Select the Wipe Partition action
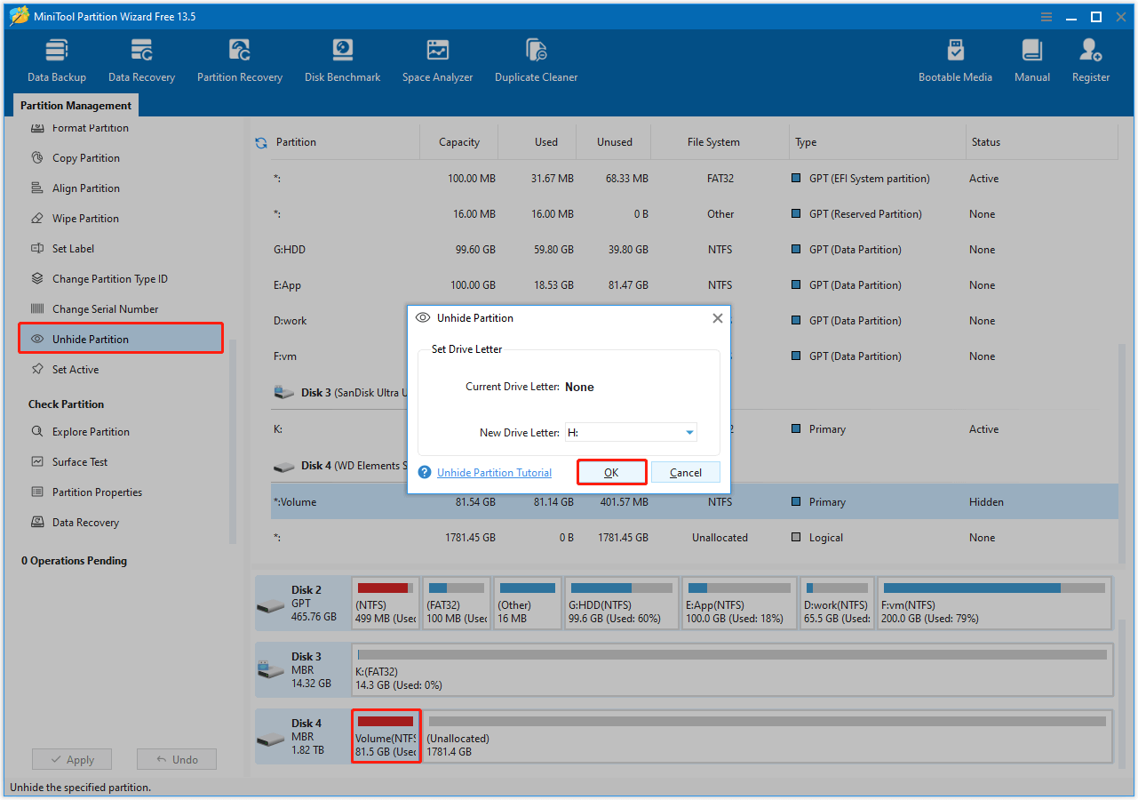This screenshot has width=1138, height=800. tap(89, 218)
